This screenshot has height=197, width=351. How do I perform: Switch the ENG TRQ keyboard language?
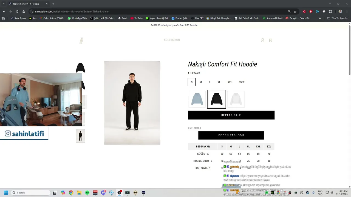[320, 193]
